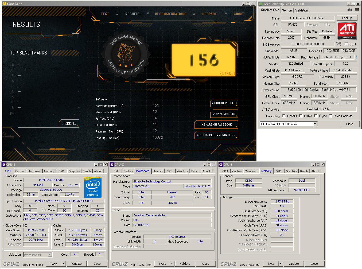362x269 pixels.
Task: Click the bus interface question mark icon
Action: click(356, 57)
